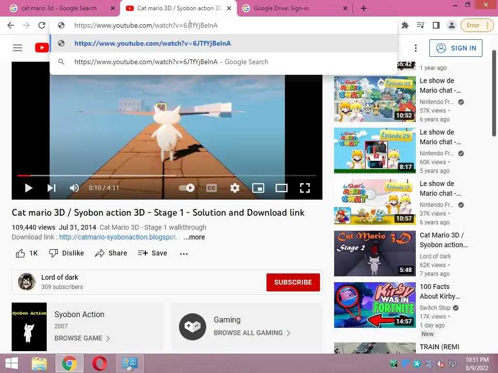The image size is (498, 373).
Task: Subscribe to Lord of dark channel
Action: coord(293,282)
